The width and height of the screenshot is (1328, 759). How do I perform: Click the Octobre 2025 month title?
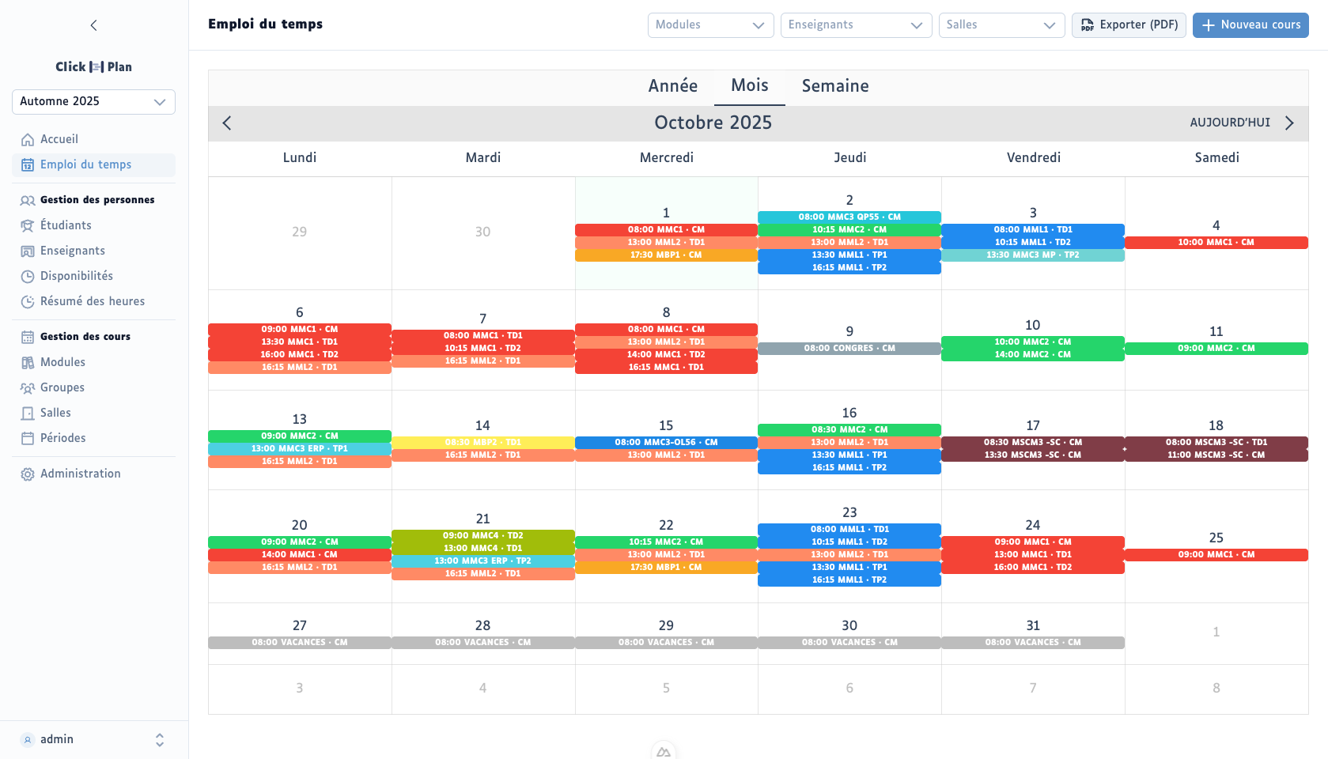point(713,123)
